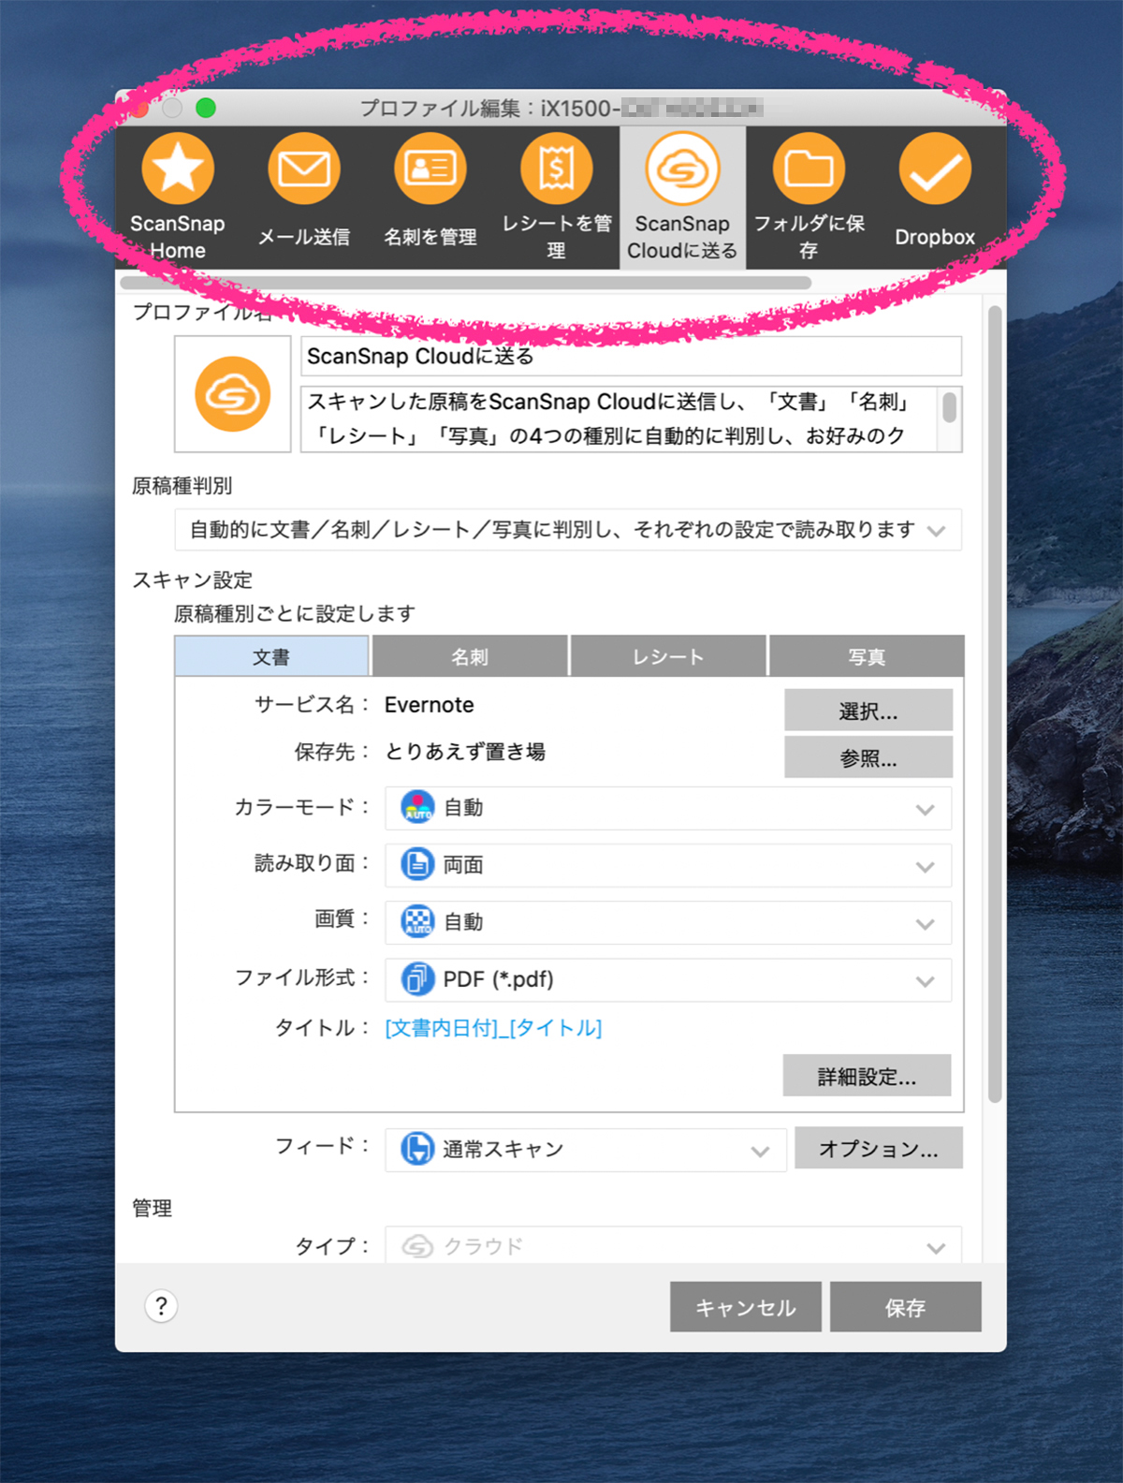Click the 保存 button
This screenshot has height=1483, width=1123.
[905, 1307]
